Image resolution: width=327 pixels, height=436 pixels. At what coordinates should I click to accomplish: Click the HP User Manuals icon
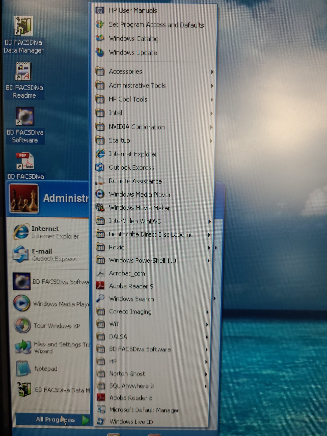tap(100, 10)
